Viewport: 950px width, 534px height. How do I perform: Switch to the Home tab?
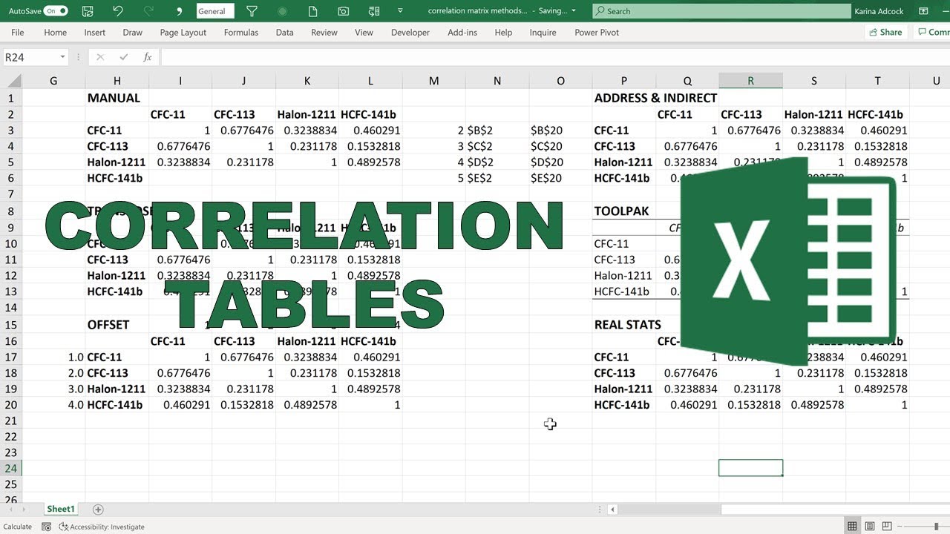(56, 33)
